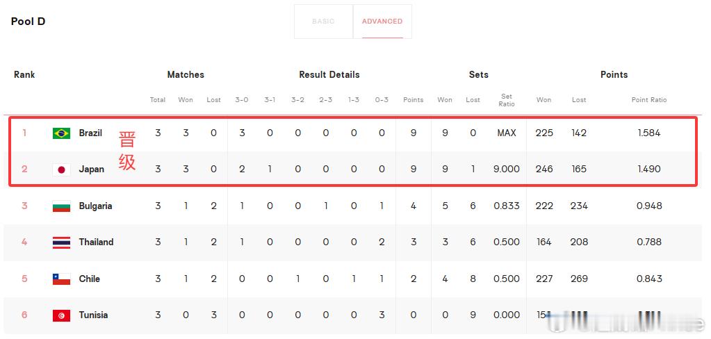Screen dimensions: 711x339
Task: Click the Tunisia flag icon
Action: pyautogui.click(x=61, y=315)
